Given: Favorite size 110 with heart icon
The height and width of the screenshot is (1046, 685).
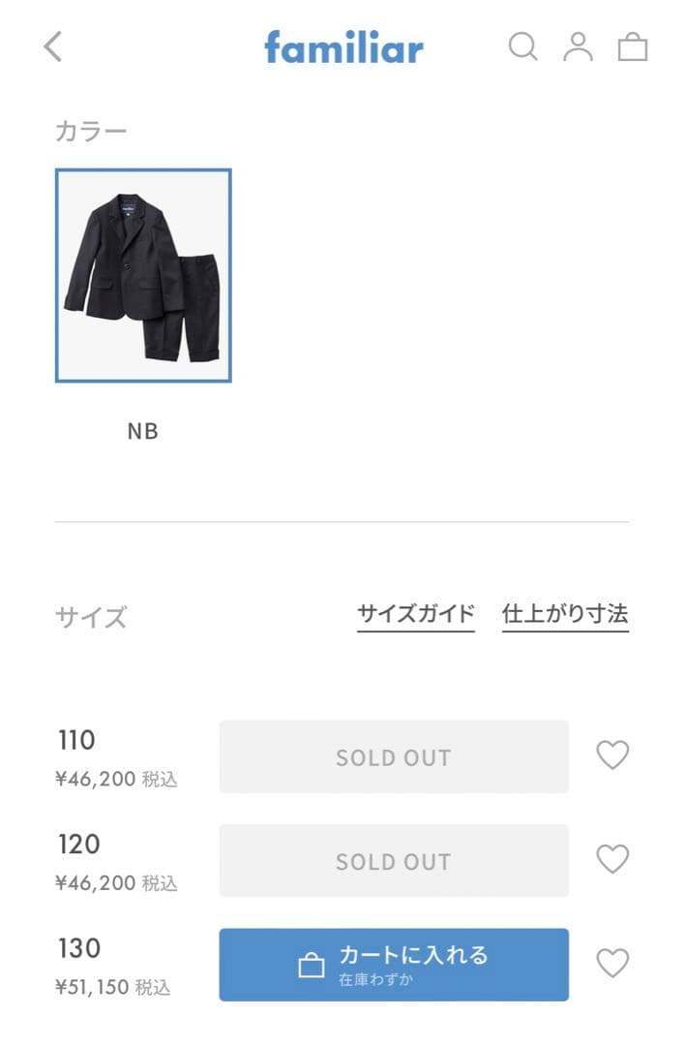Looking at the screenshot, I should (x=612, y=755).
